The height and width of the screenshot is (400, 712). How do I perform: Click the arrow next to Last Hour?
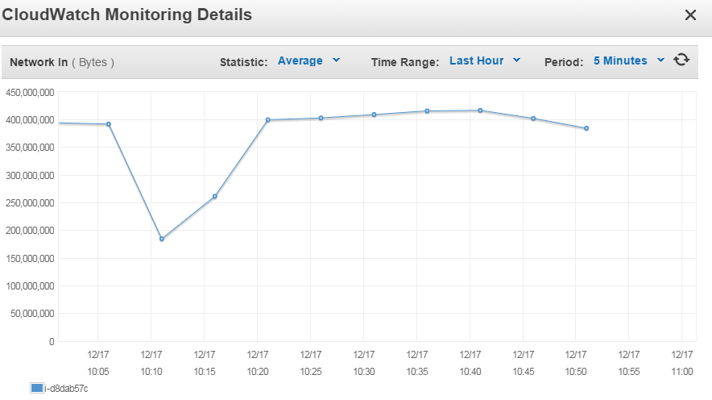[516, 60]
